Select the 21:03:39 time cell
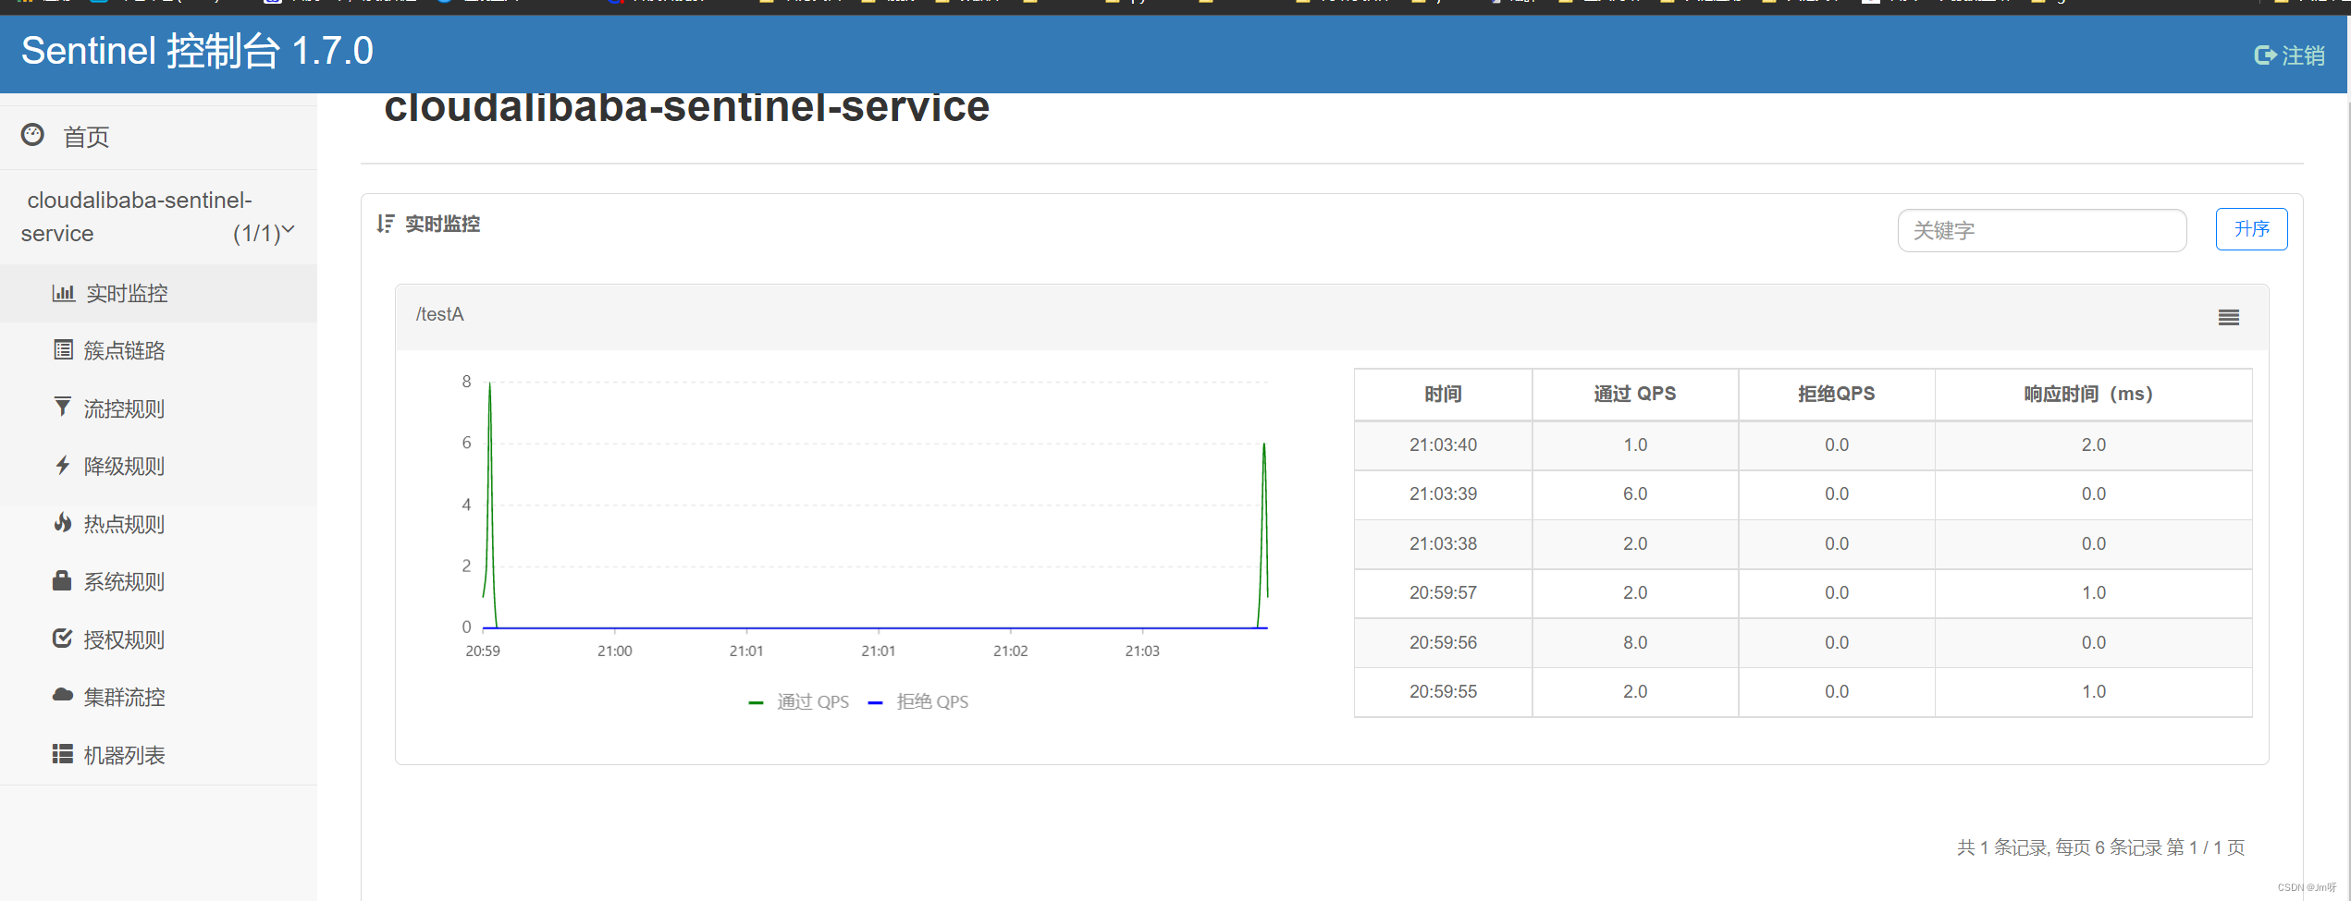The image size is (2351, 901). (x=1443, y=493)
